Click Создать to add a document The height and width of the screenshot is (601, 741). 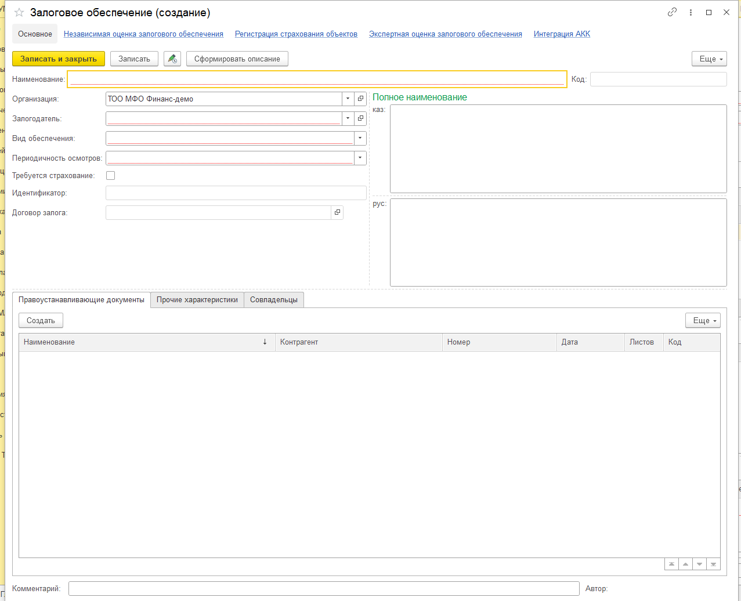point(41,320)
